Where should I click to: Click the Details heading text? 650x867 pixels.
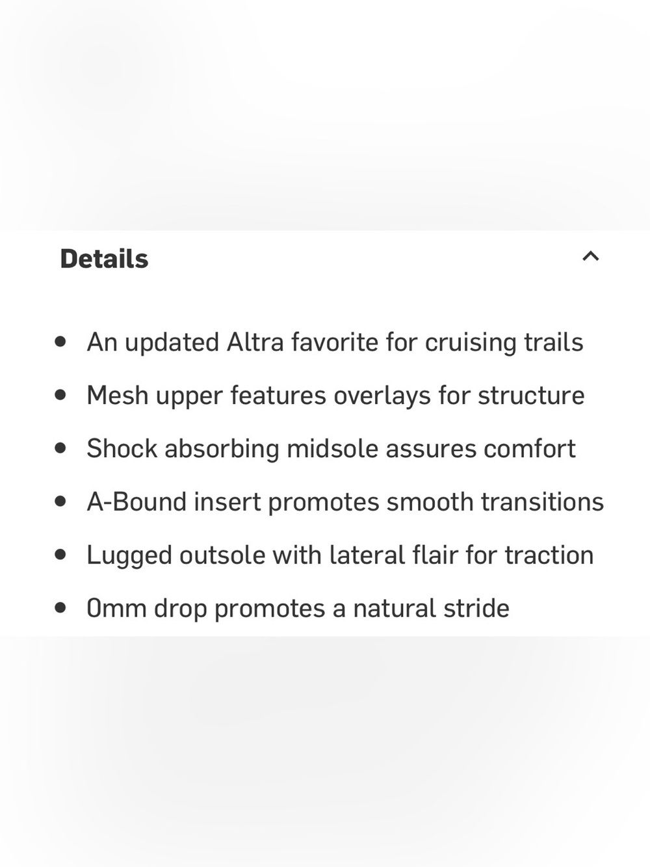click(104, 259)
